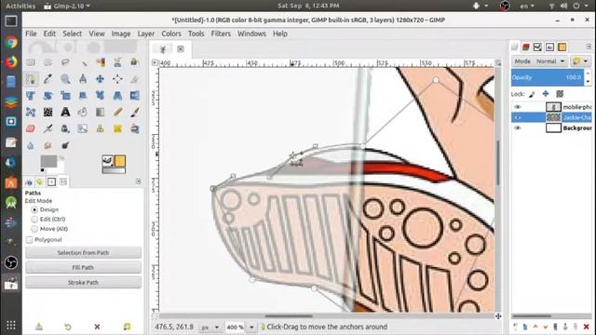The image size is (596, 335).
Task: Select the Dodge/Burn tool
Action: point(65,145)
